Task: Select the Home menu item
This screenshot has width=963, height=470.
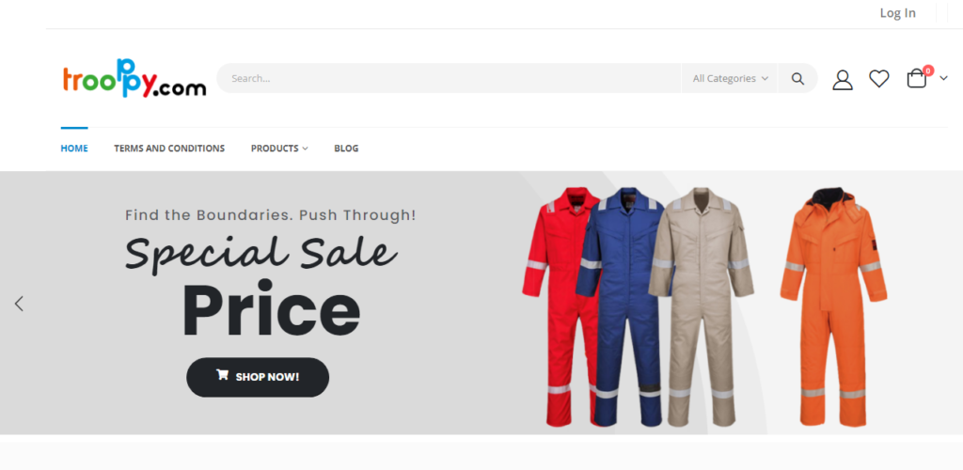Action: click(74, 149)
